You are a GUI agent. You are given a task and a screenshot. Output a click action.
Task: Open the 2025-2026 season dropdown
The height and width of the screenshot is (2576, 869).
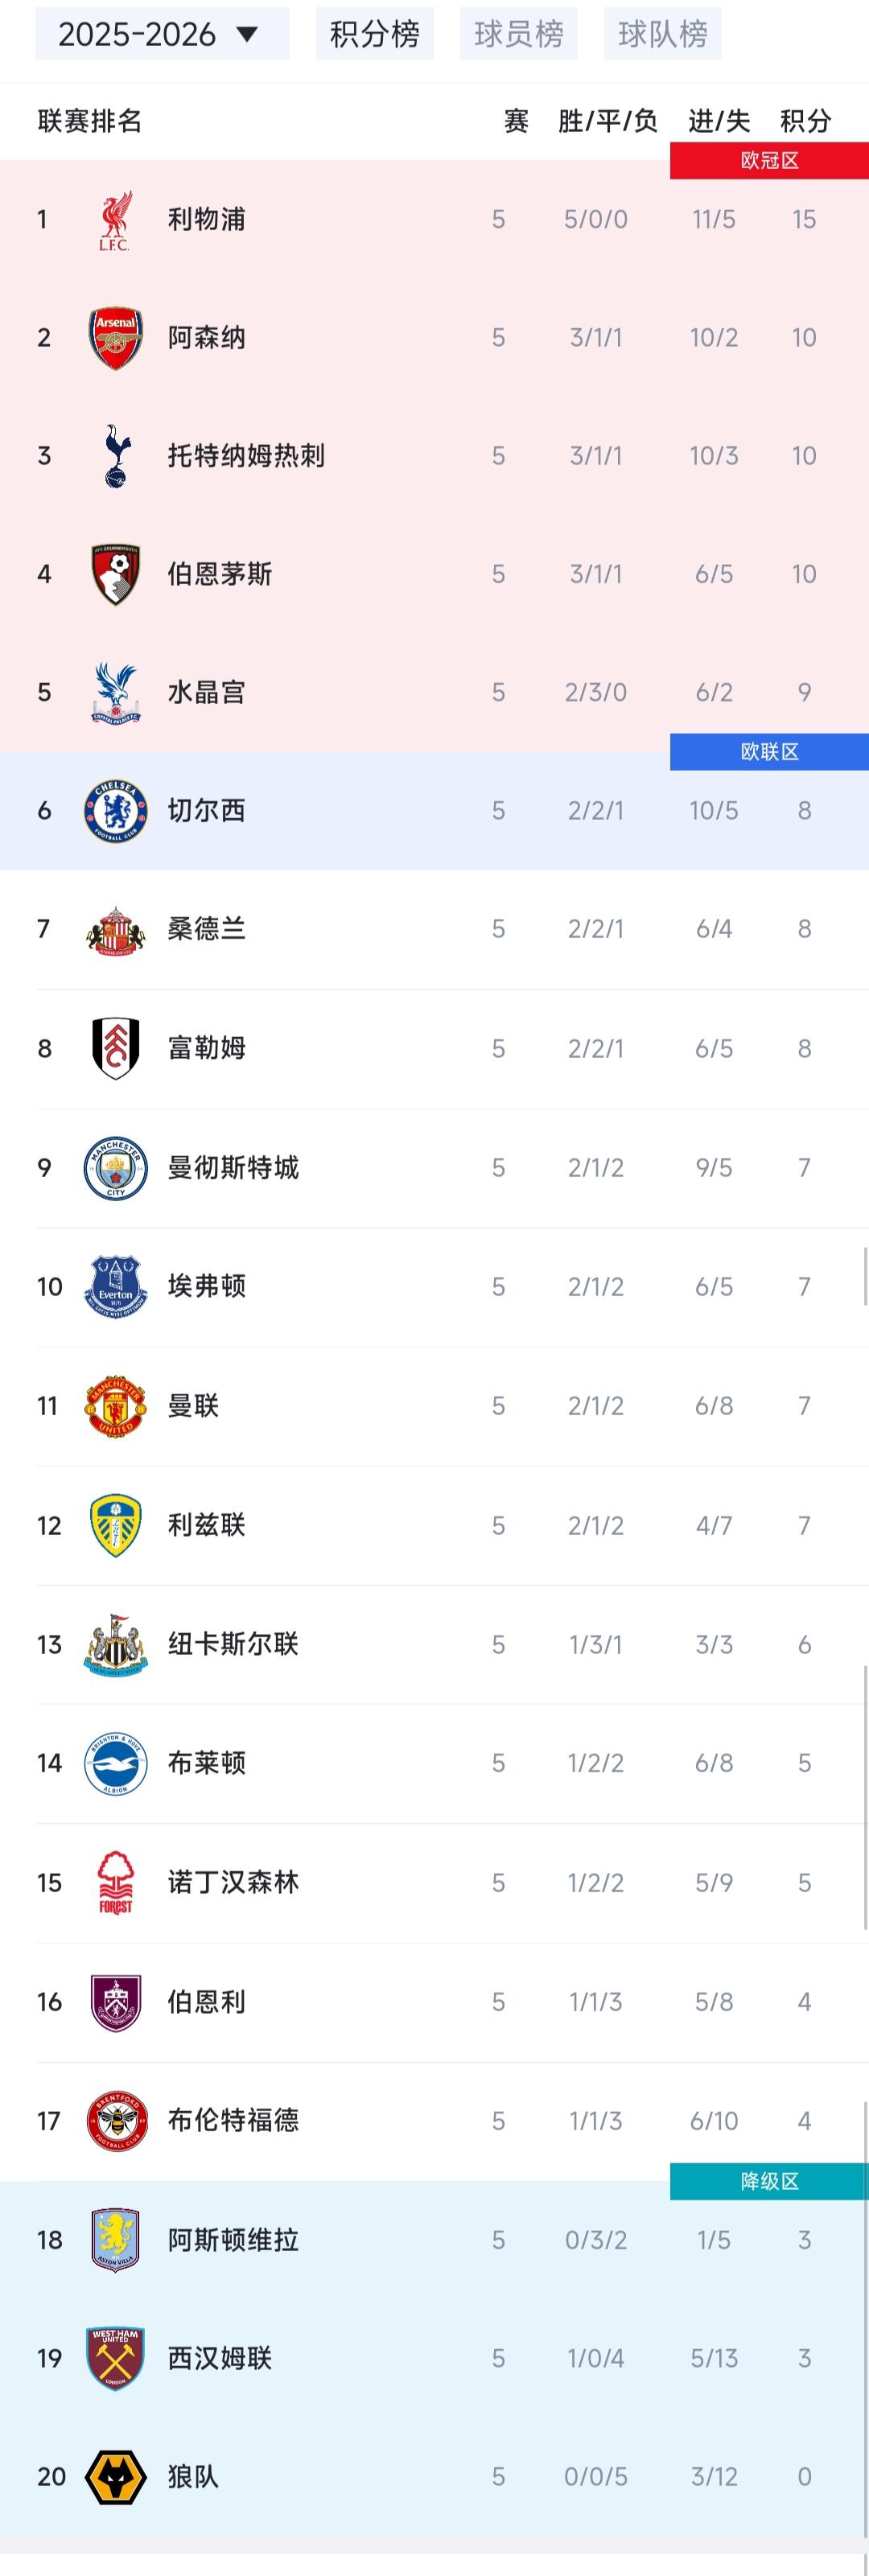click(162, 34)
